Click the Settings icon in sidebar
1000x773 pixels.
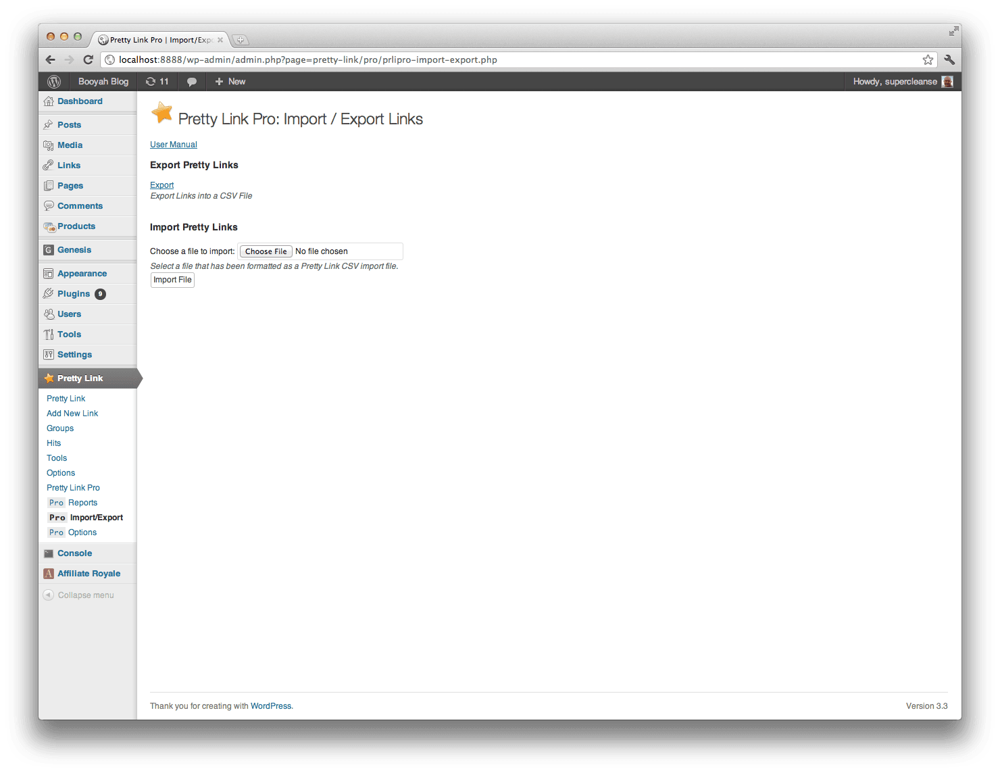coord(49,355)
